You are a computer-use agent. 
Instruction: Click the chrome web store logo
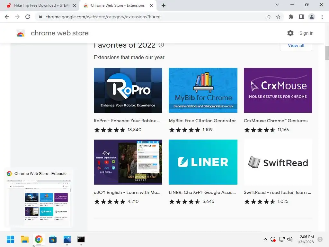[x=21, y=33]
